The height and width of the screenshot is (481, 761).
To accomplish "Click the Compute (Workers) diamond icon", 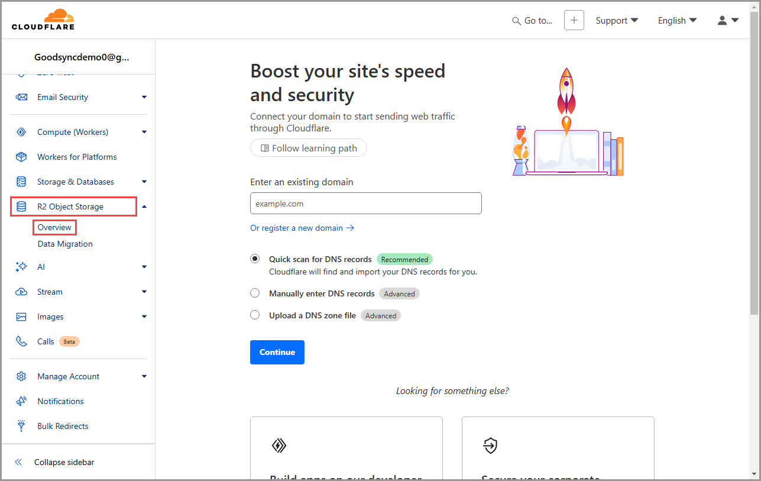I will [21, 132].
